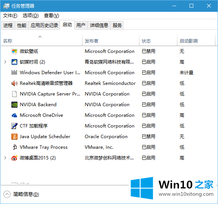Click the Task Manager title bar icon
The height and width of the screenshot is (204, 218).
[x=6, y=6]
